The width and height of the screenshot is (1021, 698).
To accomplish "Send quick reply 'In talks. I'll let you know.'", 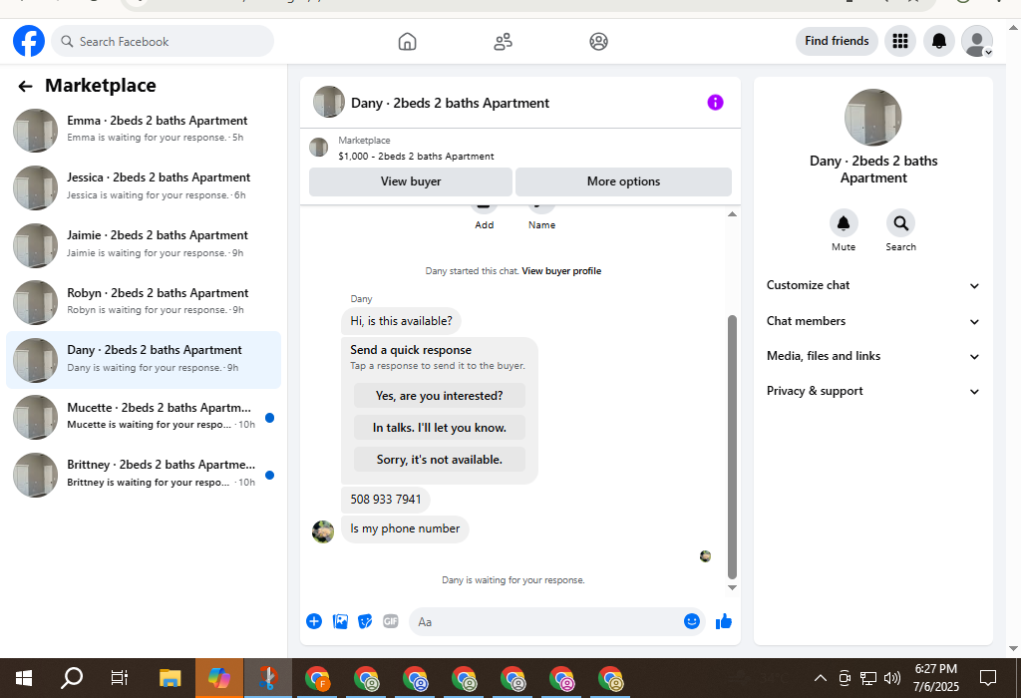I will (439, 428).
